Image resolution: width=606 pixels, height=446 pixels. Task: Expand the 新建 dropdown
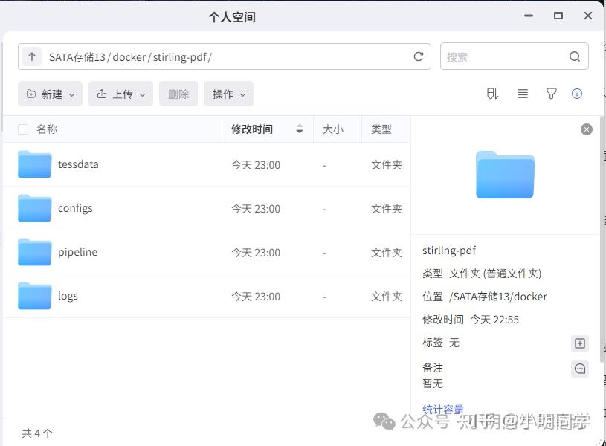click(x=51, y=94)
